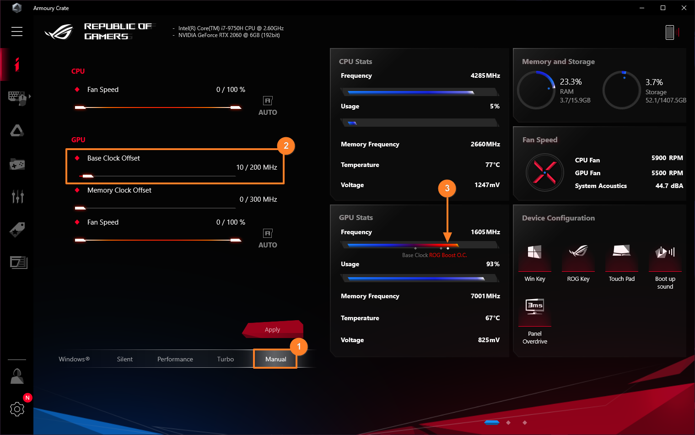Click the 7001MHz GPU memory frequency value
This screenshot has width=695, height=435.
(x=485, y=296)
